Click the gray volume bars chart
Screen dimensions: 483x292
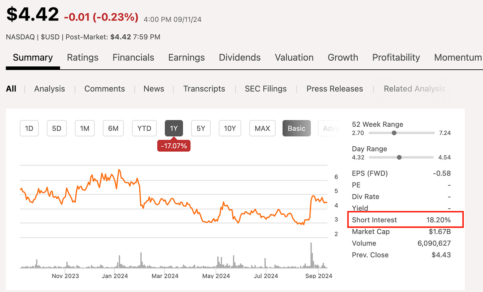(x=173, y=256)
